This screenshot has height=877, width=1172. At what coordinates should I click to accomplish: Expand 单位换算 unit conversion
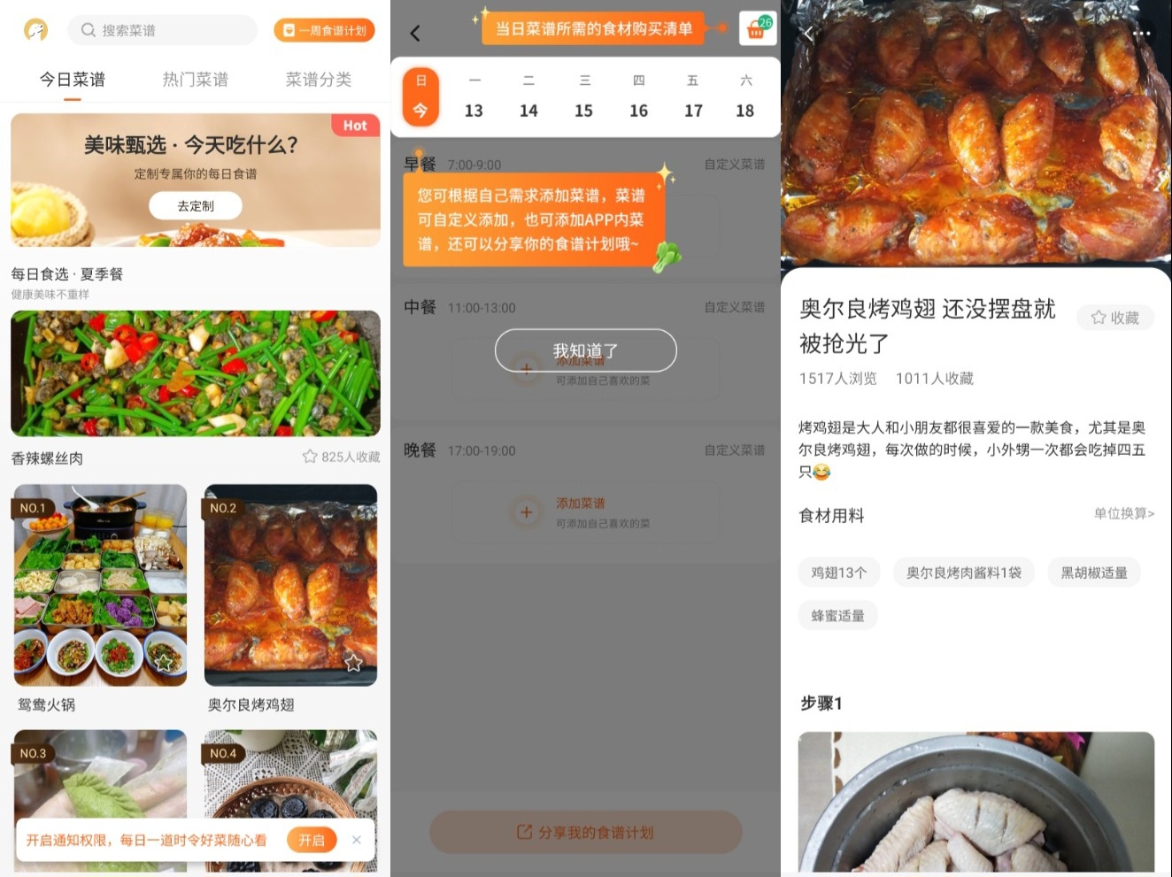pos(1124,513)
